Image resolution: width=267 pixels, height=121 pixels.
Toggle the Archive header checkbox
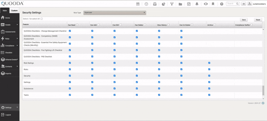215,25
